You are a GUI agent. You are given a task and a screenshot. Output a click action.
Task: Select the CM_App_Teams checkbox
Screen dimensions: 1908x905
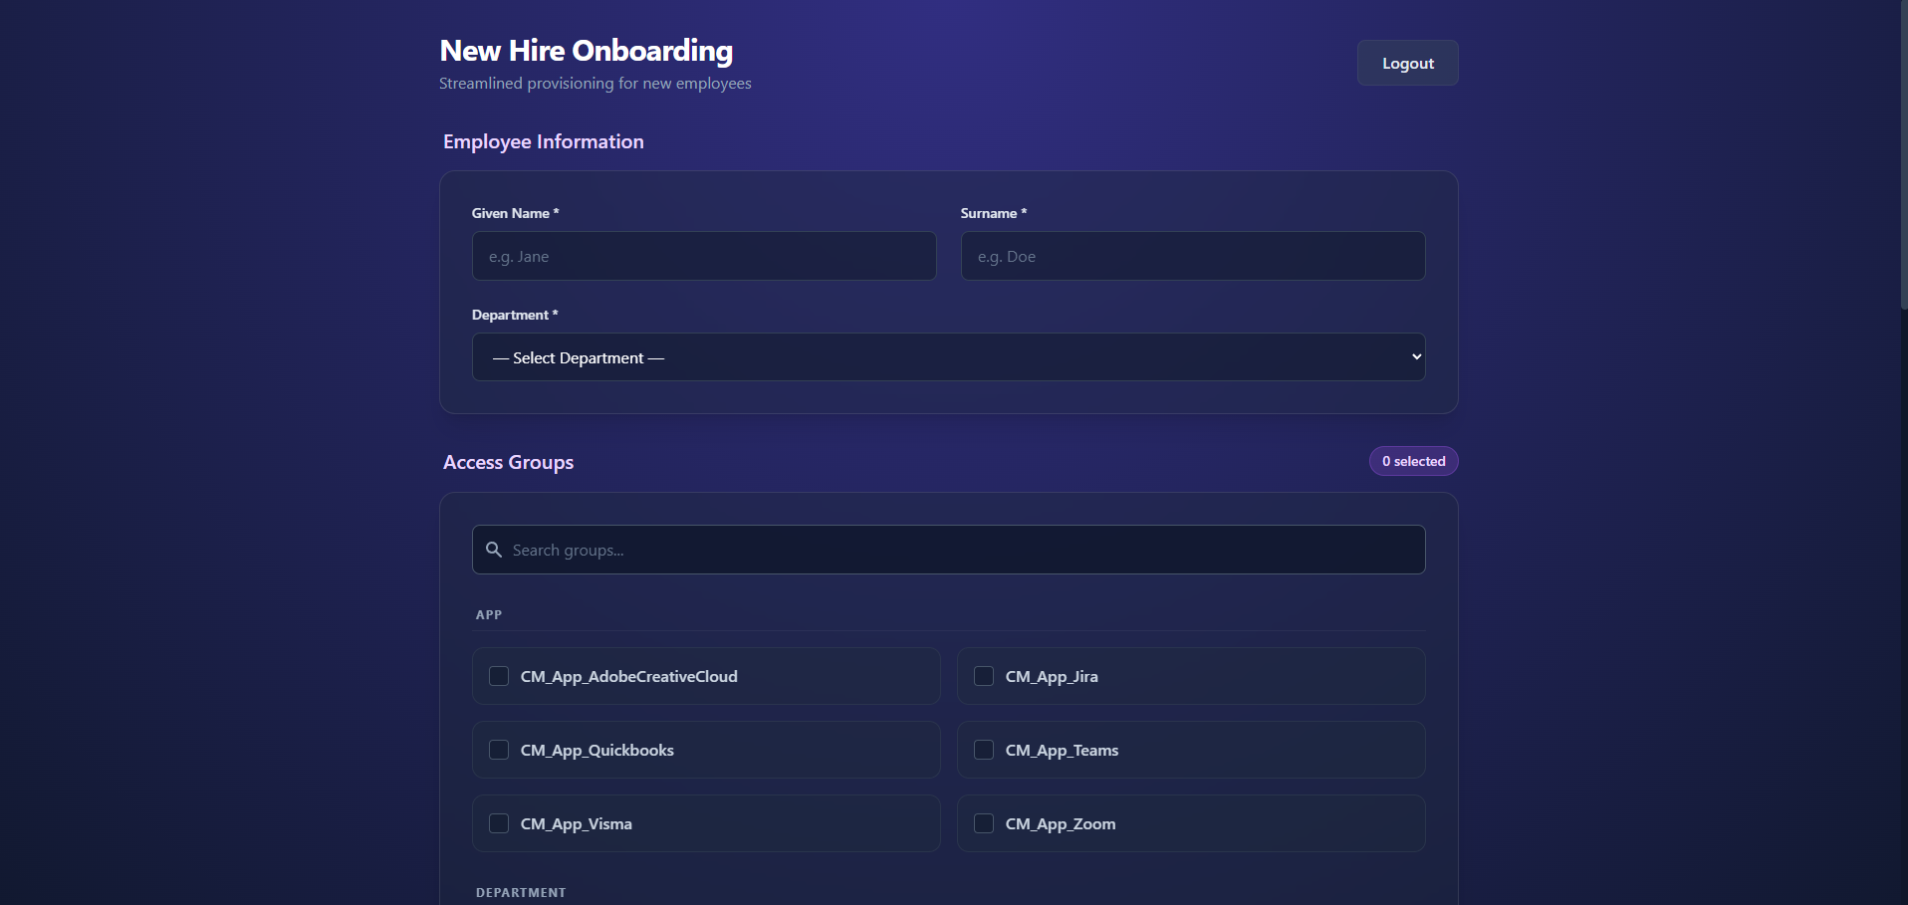984,750
